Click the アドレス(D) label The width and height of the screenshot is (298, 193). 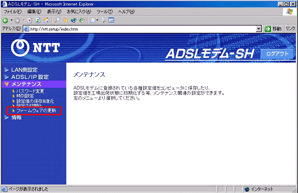coord(11,29)
